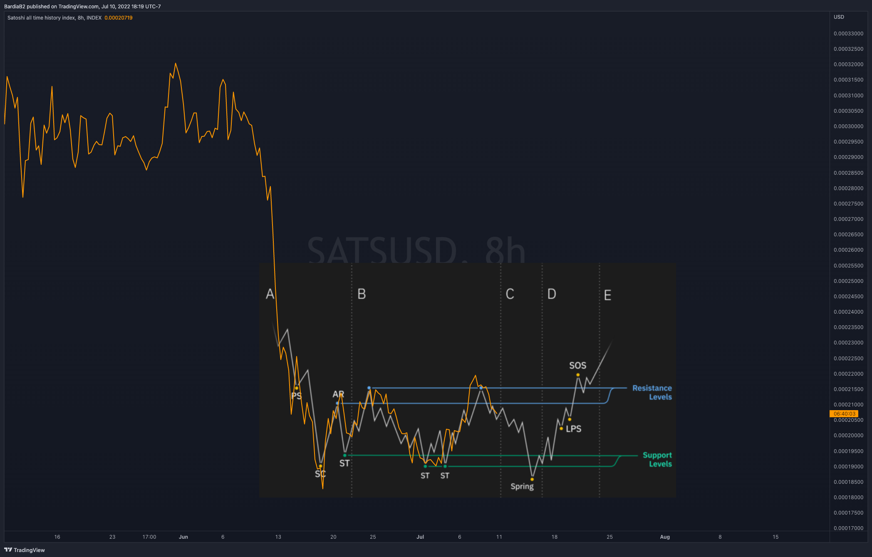Click the yellow marker dot at Spring low
This screenshot has width=872, height=557.
(x=532, y=479)
